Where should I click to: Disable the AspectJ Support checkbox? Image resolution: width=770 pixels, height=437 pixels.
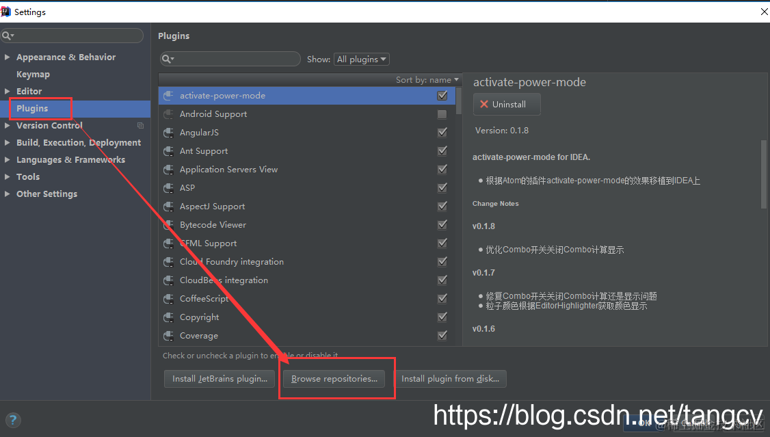point(442,207)
